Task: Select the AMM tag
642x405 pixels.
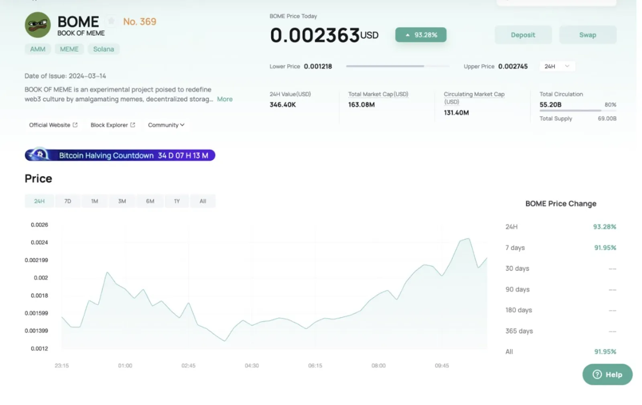Action: (38, 49)
